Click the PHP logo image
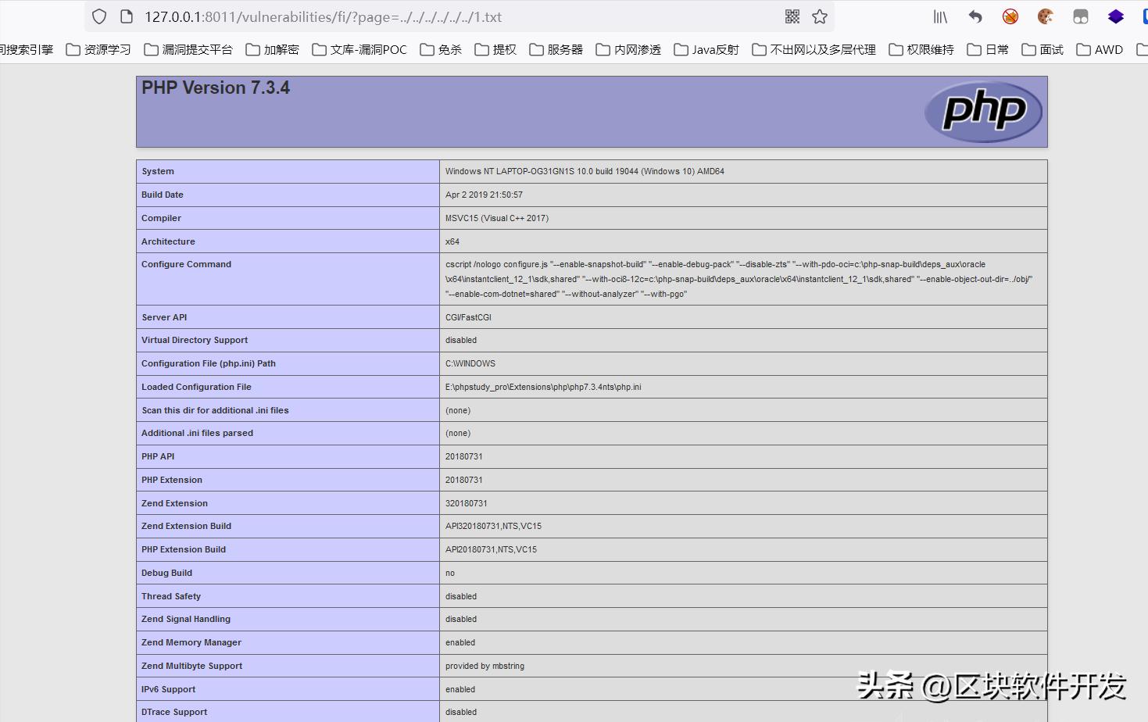Image resolution: width=1148 pixels, height=722 pixels. point(983,111)
